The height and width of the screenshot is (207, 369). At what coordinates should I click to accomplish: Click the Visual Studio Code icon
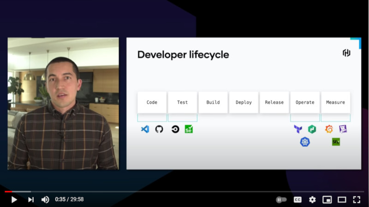145,129
